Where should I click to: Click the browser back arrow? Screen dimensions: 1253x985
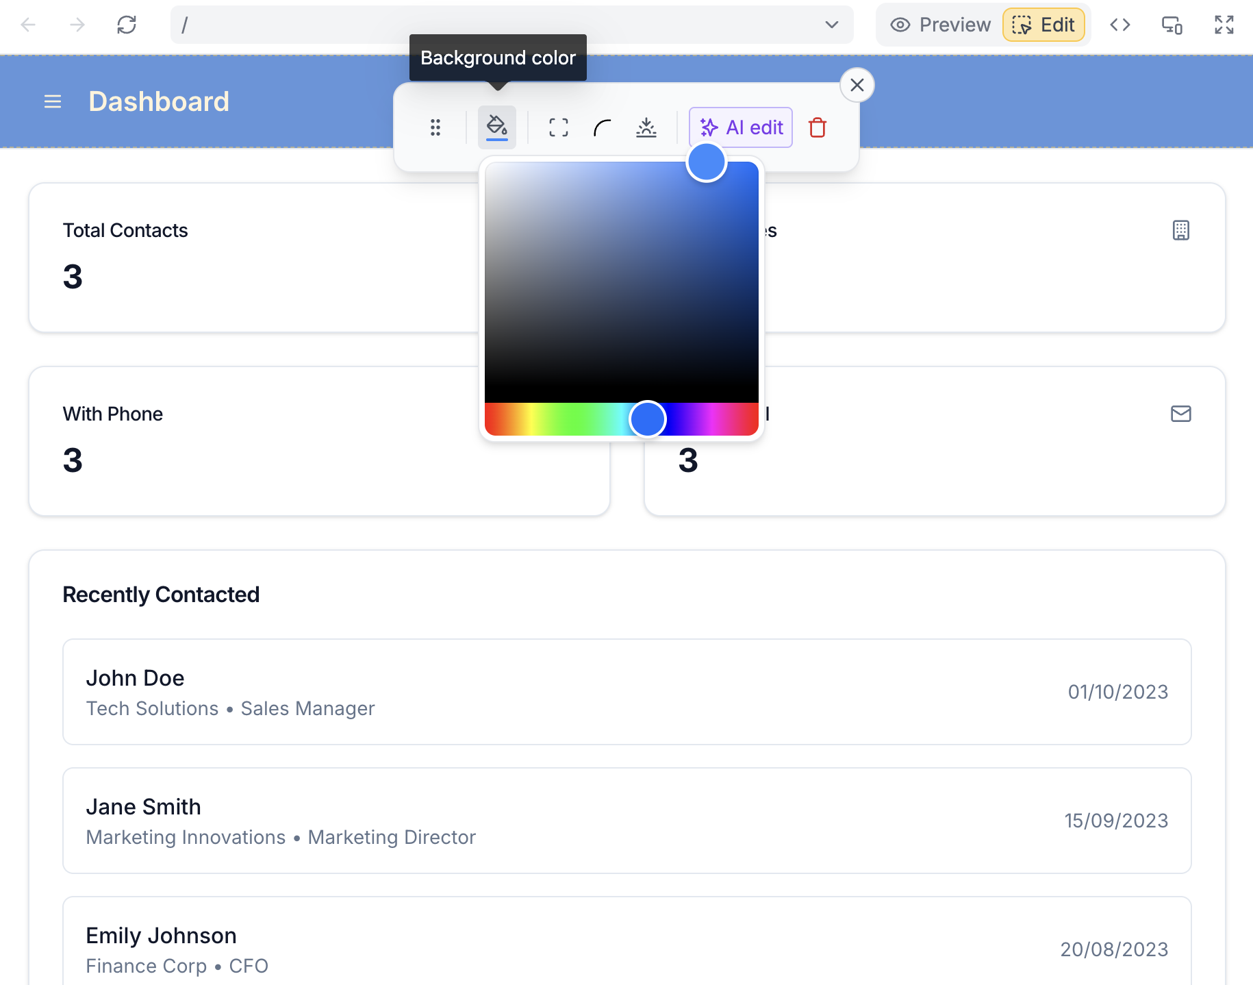click(28, 25)
